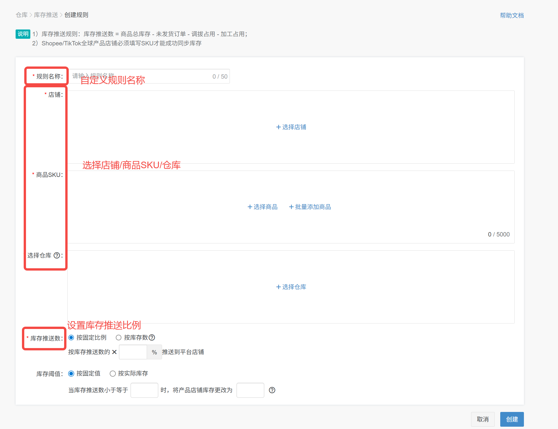Screen dimensions: 558x429
Task: Open the 库存推送 breadcrumb entry
Action: pyautogui.click(x=46, y=15)
